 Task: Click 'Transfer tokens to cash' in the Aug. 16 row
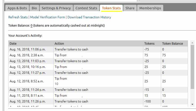(x=71, y=49)
